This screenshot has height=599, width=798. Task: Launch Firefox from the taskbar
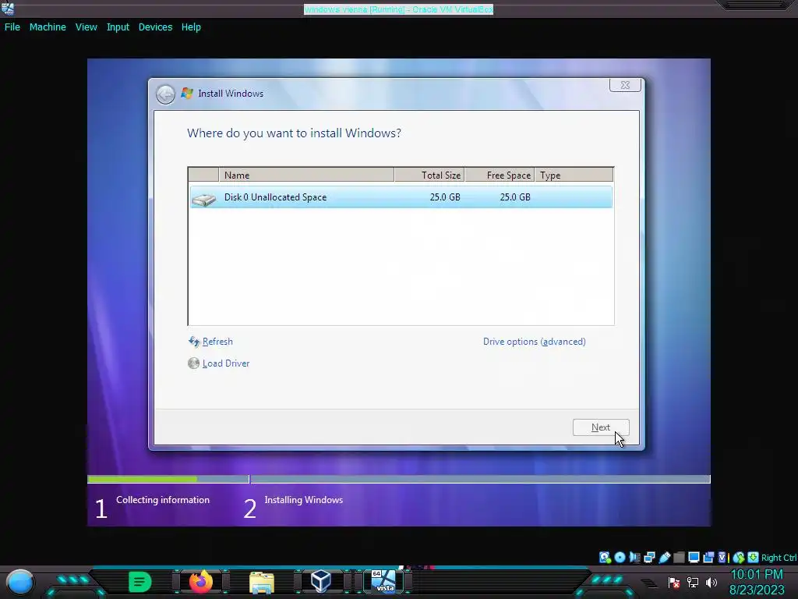pos(201,581)
